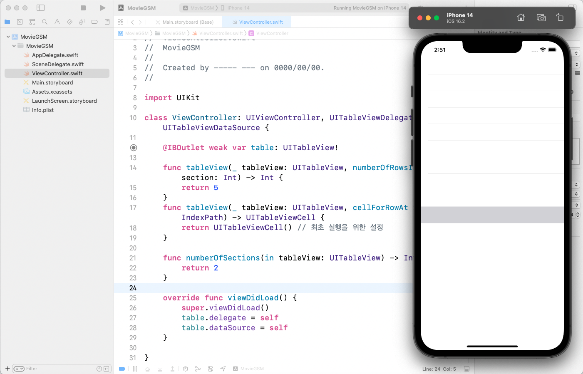Open Simulate Location arrow
The image size is (583, 374).
click(223, 369)
